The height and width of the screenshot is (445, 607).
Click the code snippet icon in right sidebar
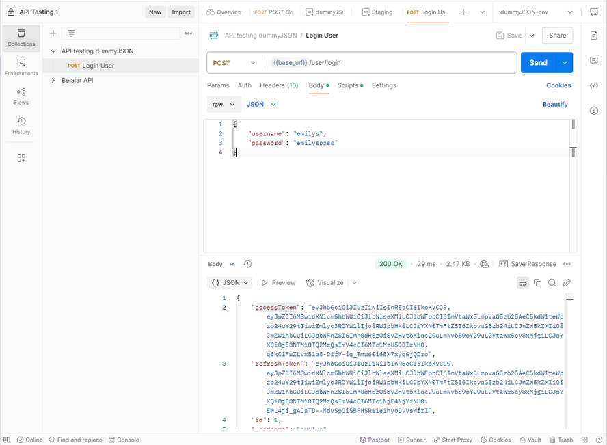pos(593,85)
